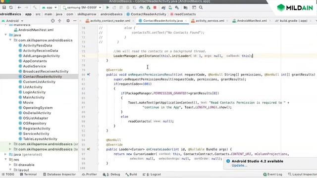The width and height of the screenshot is (317, 178).
Task: Stop the app with red square icon
Action: 155,7
